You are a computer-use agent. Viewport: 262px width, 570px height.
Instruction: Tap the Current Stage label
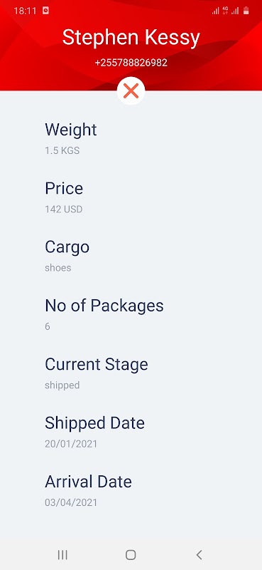point(97,365)
